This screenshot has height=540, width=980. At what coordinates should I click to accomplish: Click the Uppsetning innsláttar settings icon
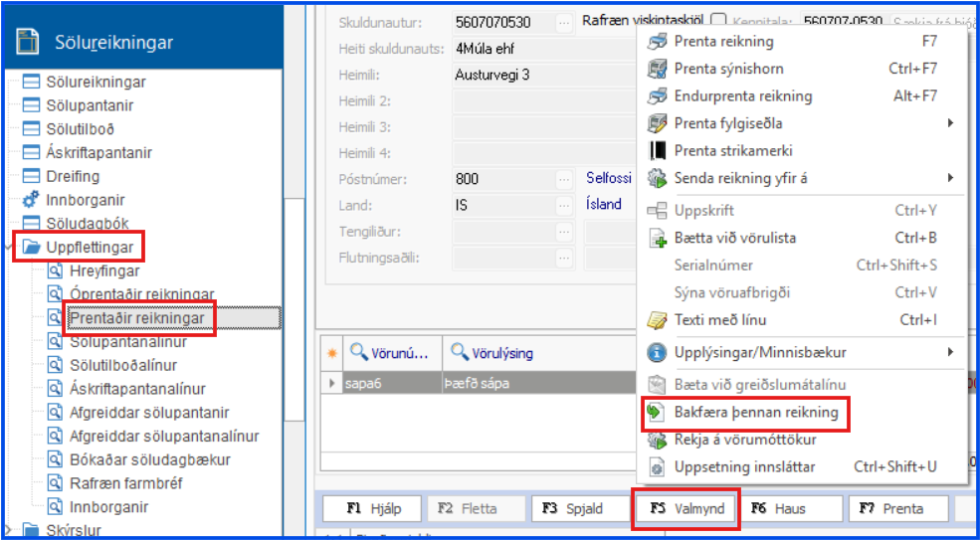[x=657, y=467]
